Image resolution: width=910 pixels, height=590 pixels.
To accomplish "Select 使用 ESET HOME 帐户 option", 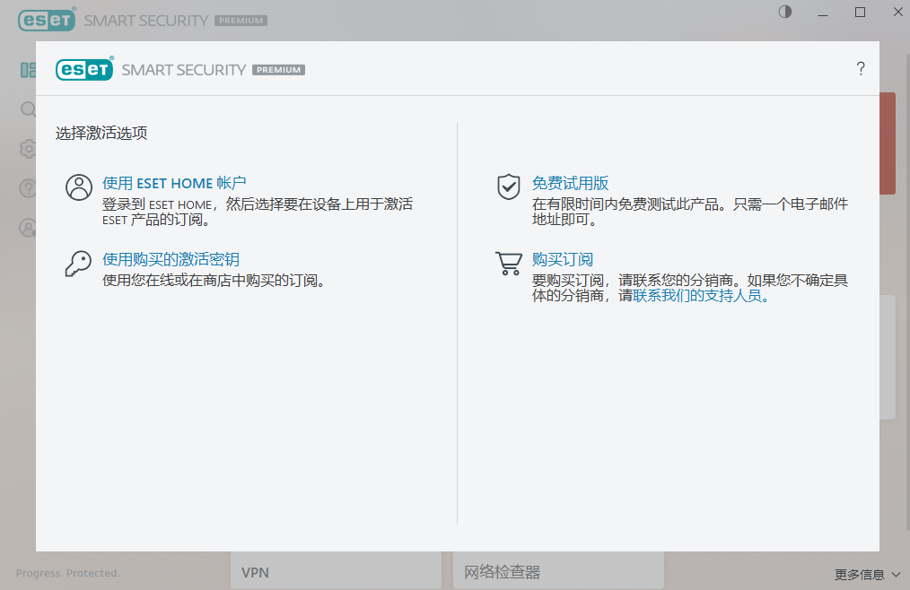I will [174, 183].
